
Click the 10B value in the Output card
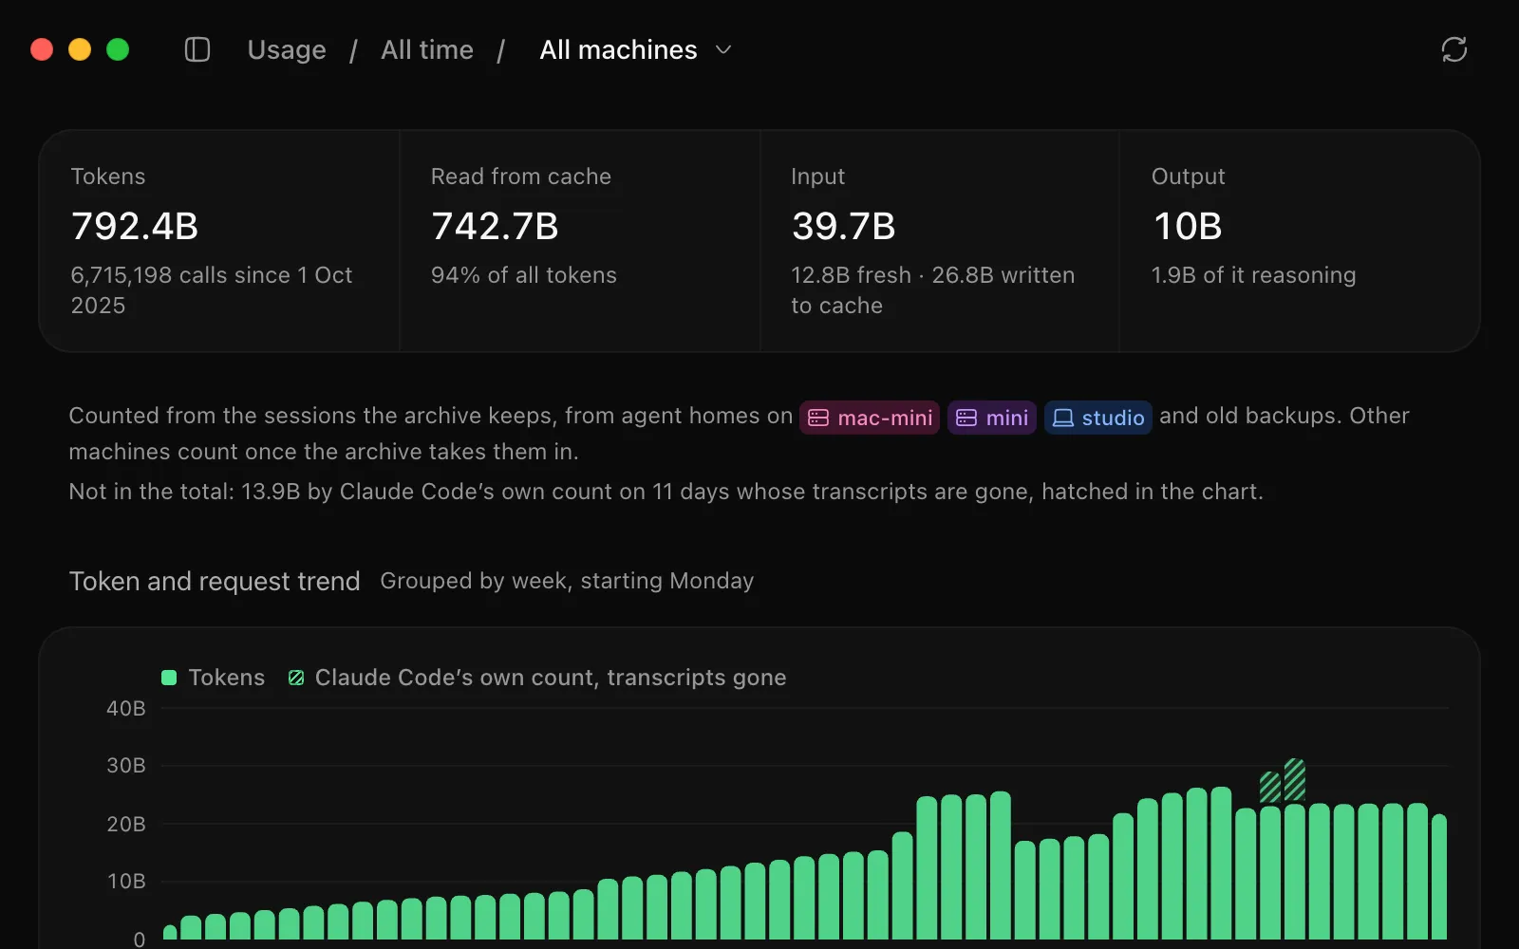[x=1187, y=226]
